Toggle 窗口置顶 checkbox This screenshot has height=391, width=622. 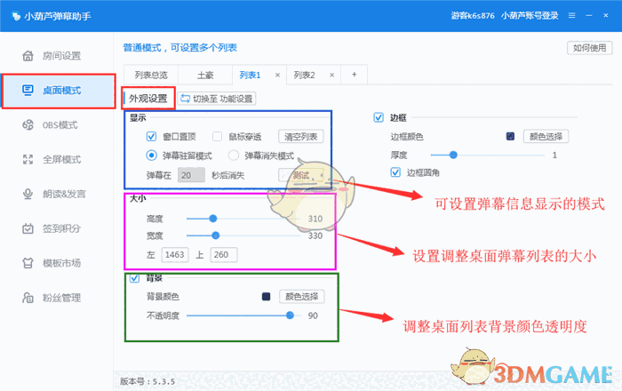[151, 137]
